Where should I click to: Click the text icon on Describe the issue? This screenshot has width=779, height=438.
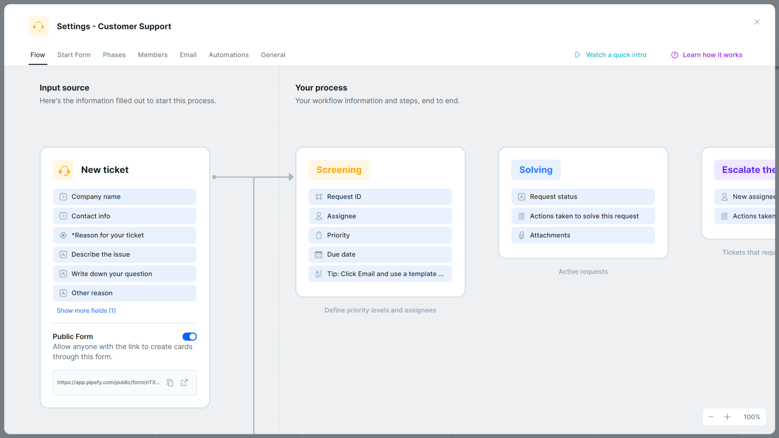tap(63, 254)
